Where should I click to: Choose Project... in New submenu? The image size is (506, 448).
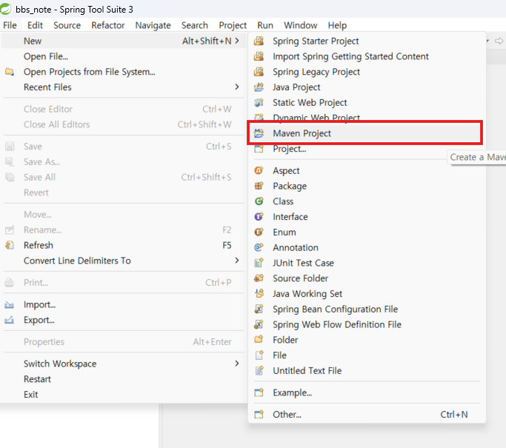[x=289, y=149]
